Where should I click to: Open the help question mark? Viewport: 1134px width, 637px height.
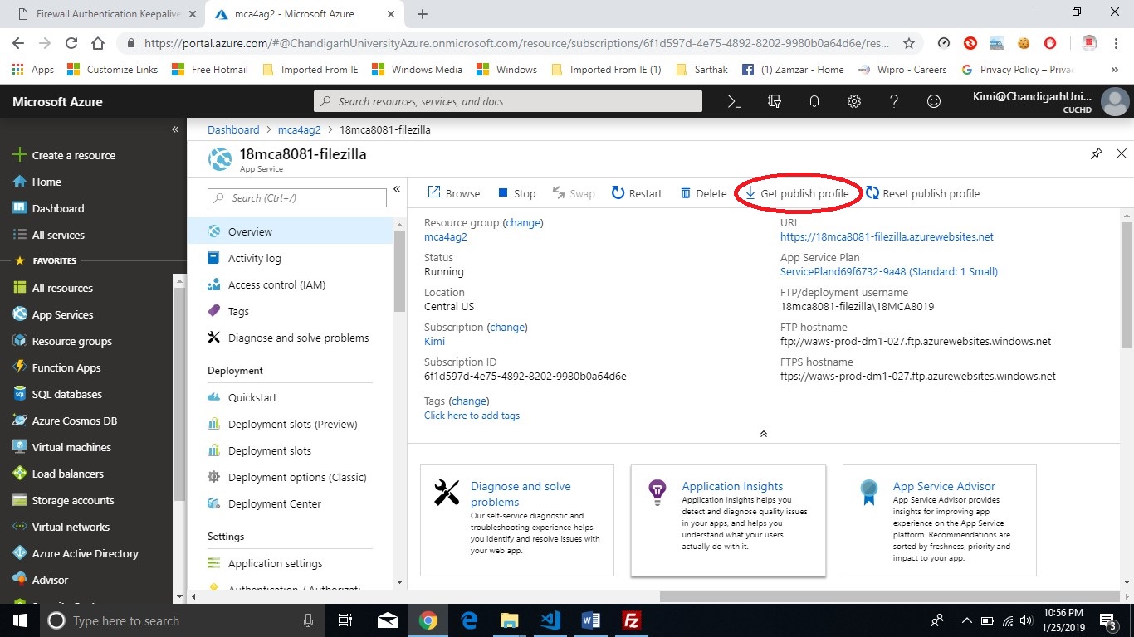point(894,101)
